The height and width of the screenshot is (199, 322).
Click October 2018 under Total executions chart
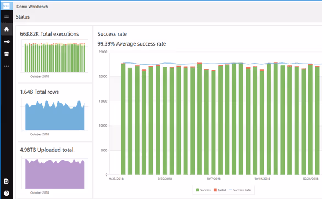click(x=40, y=76)
